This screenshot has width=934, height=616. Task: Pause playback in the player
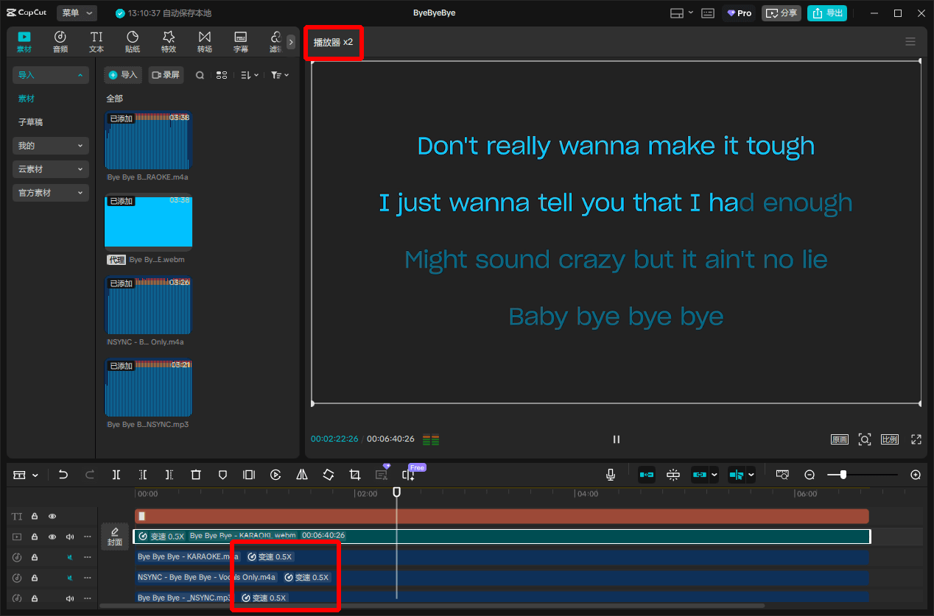[x=617, y=439]
